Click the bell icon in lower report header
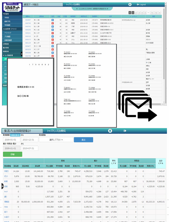 click(110, 131)
